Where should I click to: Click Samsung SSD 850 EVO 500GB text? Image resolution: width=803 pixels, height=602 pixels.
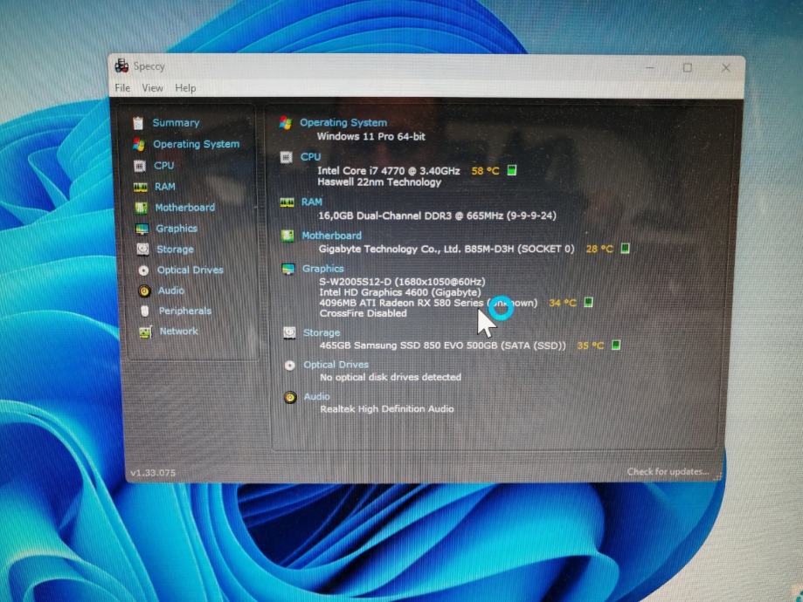point(442,345)
